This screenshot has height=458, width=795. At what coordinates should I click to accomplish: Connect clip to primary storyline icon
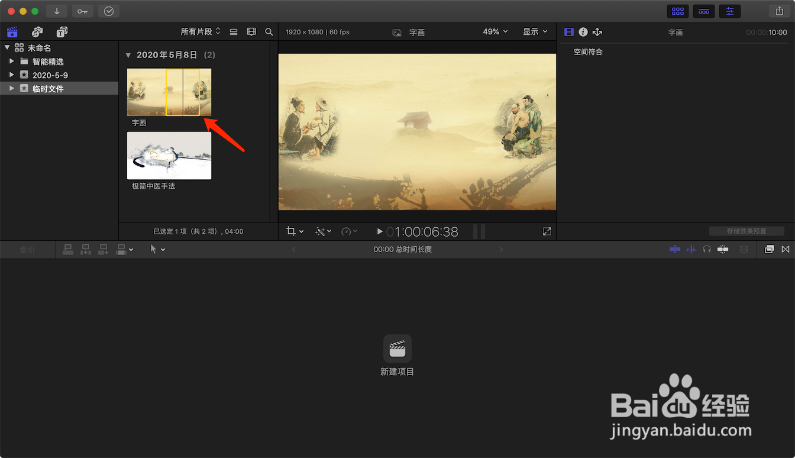[x=68, y=250]
